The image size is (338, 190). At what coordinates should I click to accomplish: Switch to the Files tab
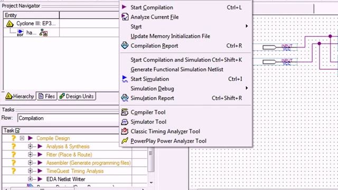click(x=46, y=96)
